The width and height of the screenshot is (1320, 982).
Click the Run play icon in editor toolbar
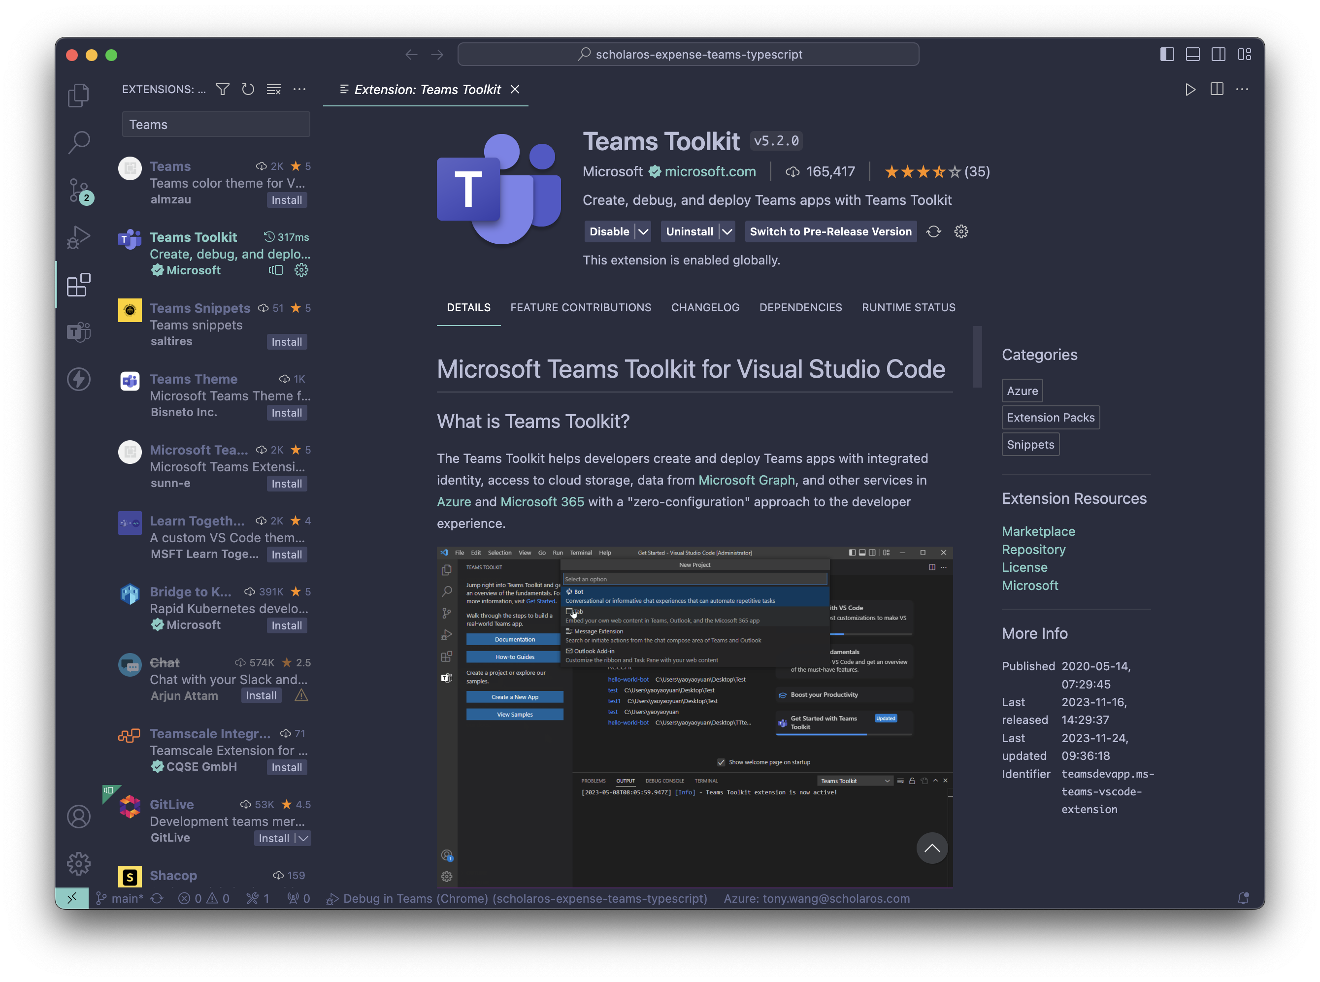[x=1190, y=89]
